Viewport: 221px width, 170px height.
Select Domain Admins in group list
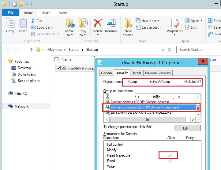click(140, 102)
